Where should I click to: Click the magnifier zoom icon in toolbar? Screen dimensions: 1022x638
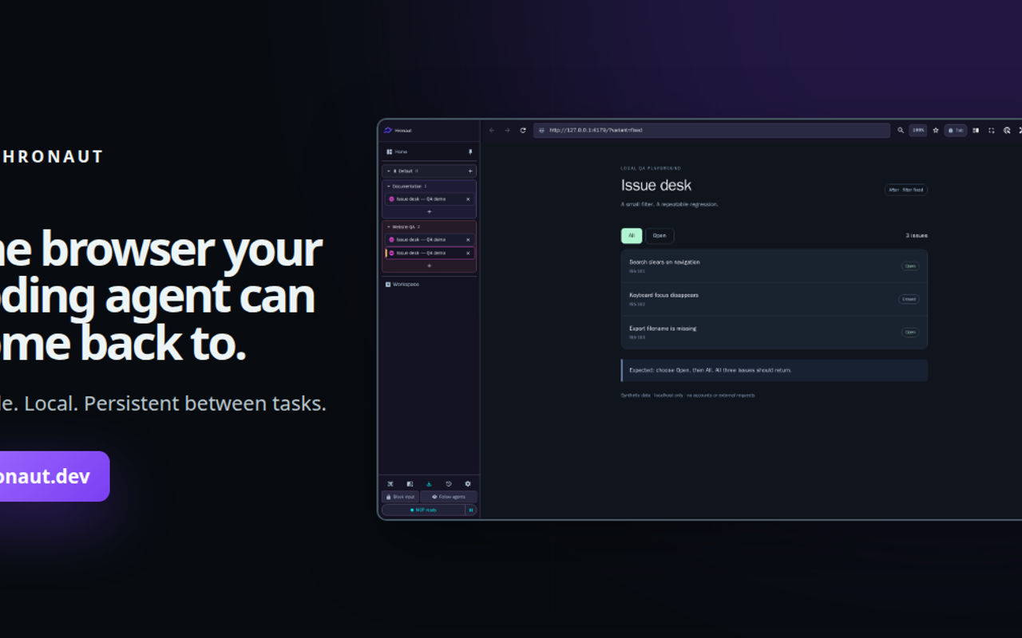(901, 130)
